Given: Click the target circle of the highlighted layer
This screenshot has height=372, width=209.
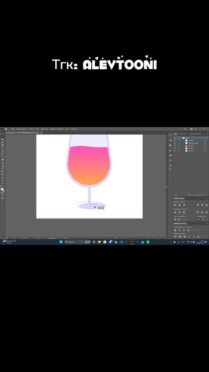Looking at the screenshot, I should (x=205, y=138).
